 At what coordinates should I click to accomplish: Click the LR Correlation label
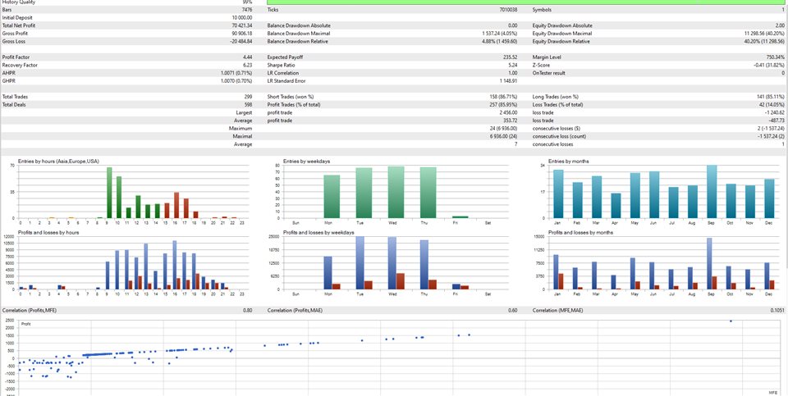[x=282, y=73]
